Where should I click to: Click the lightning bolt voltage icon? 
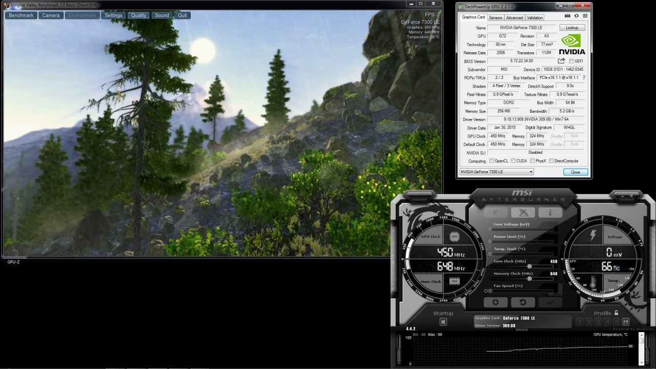point(594,236)
